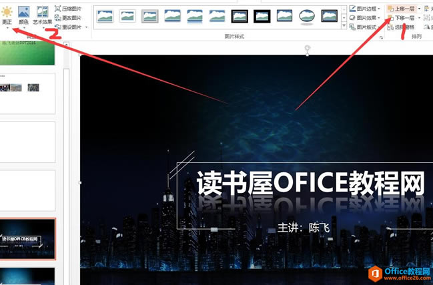Open 选择窗格 selection pane

tap(401, 27)
